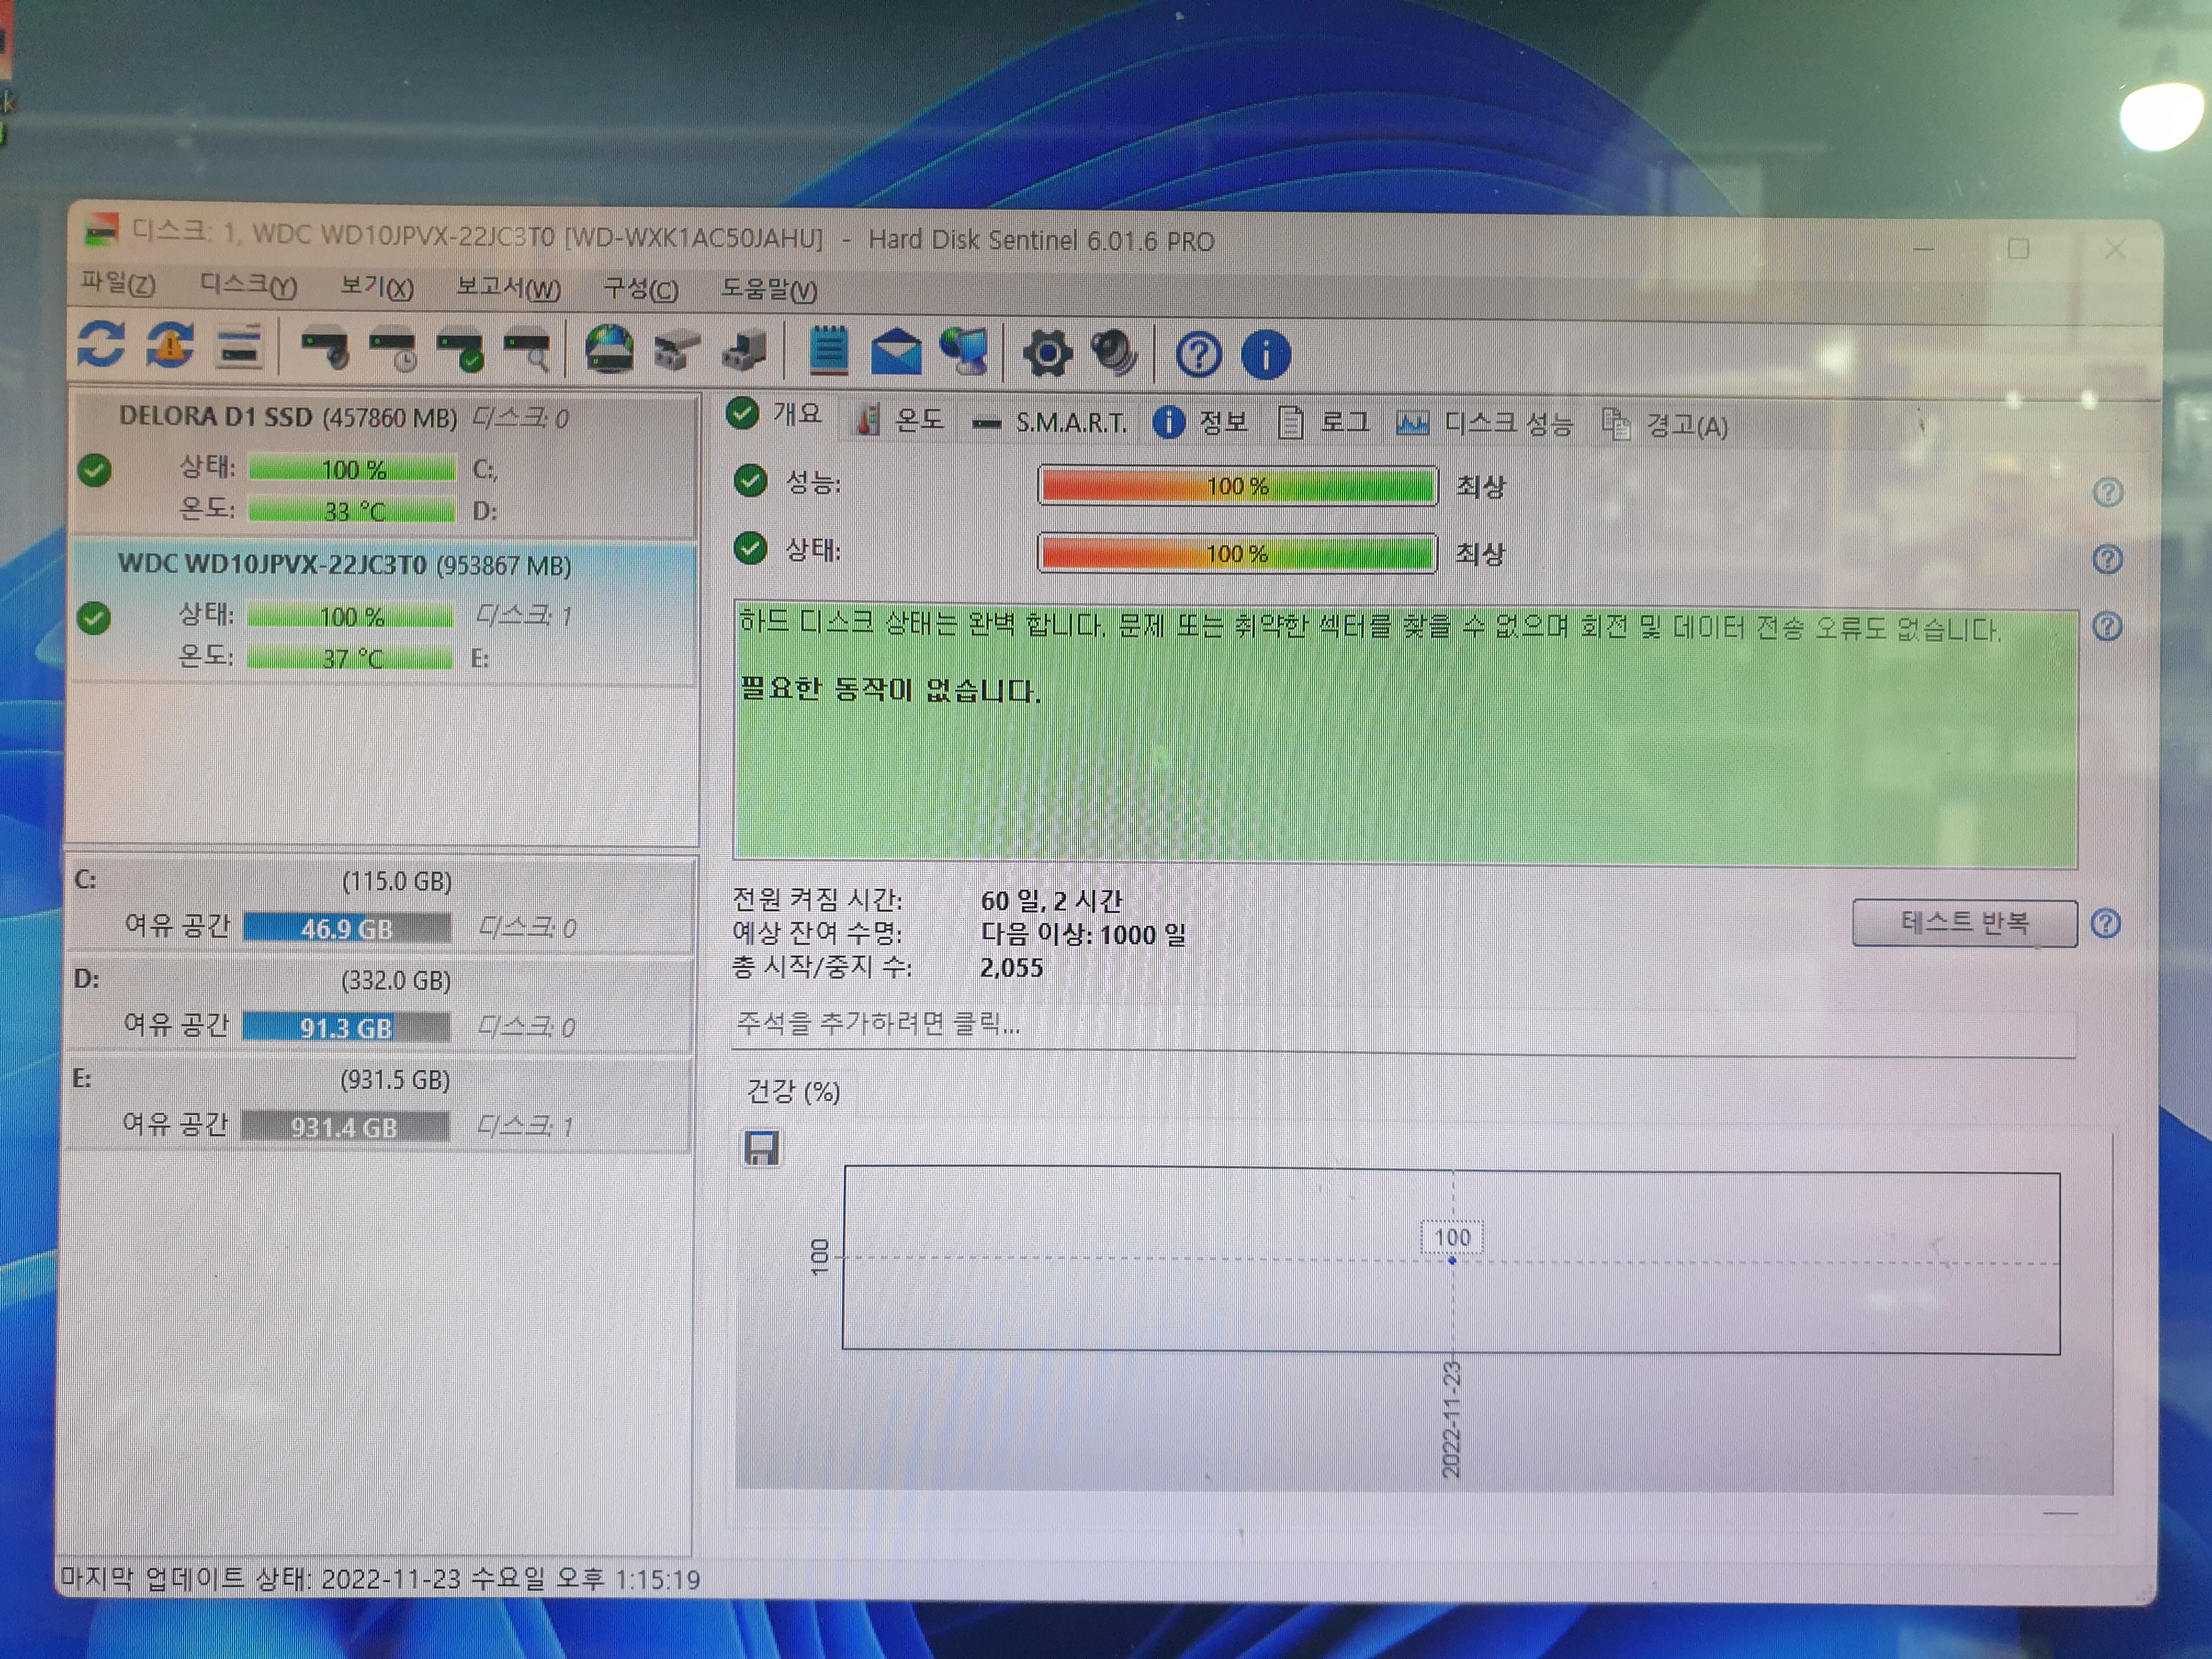Open the blue notepad report icon
This screenshot has width=2212, height=1659.
click(828, 351)
